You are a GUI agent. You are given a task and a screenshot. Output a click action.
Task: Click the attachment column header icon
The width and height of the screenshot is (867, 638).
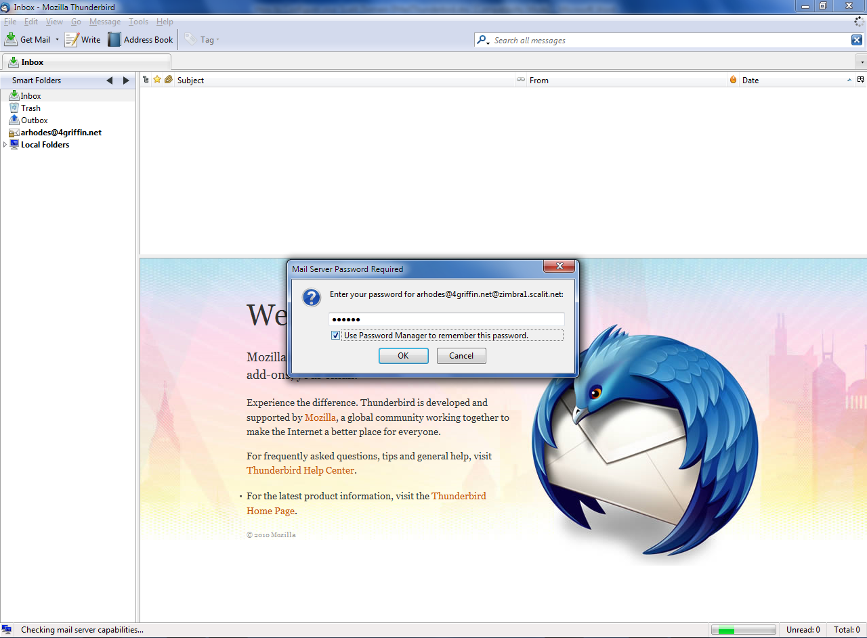[169, 80]
